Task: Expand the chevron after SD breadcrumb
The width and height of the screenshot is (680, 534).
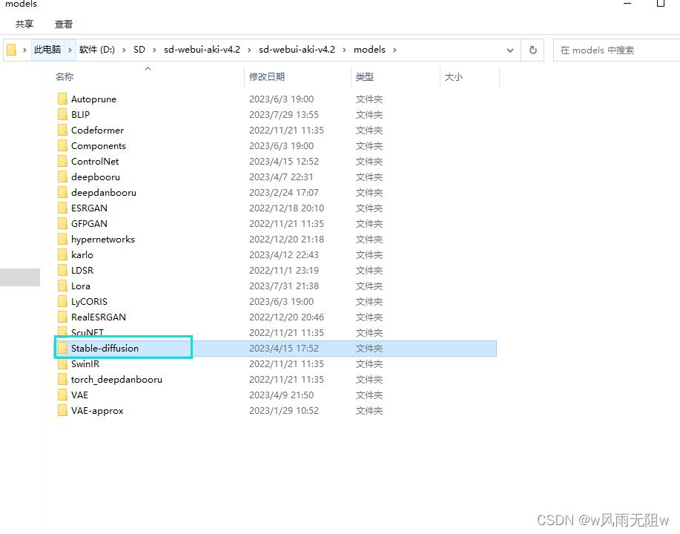Action: (x=154, y=50)
